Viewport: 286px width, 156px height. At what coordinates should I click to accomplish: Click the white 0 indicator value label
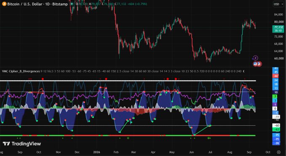[x=275, y=109]
